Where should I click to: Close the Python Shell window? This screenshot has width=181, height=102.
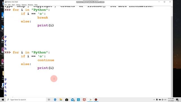(x=170, y=2)
